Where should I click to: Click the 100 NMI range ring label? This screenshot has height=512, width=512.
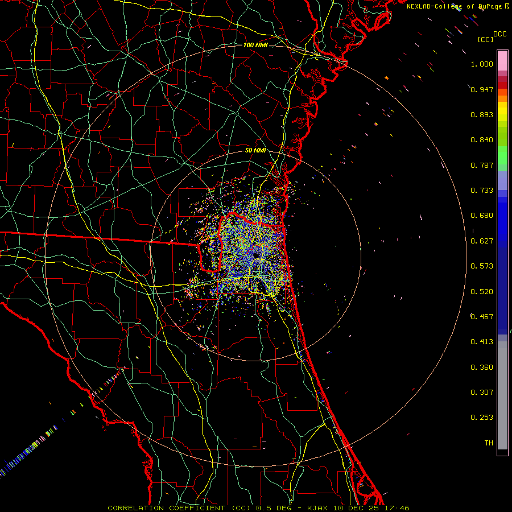[255, 45]
